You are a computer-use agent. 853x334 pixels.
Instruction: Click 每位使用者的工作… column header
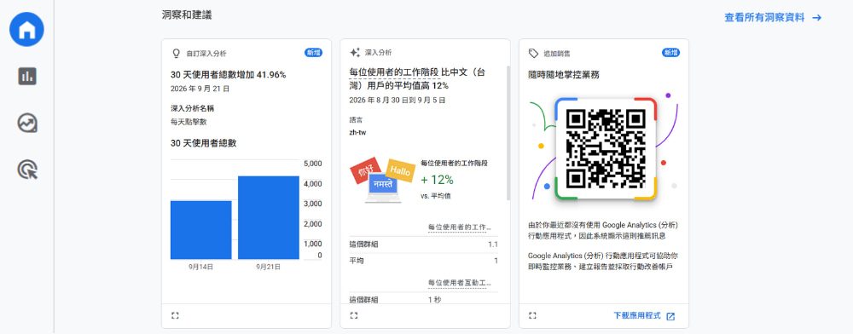pyautogui.click(x=459, y=227)
